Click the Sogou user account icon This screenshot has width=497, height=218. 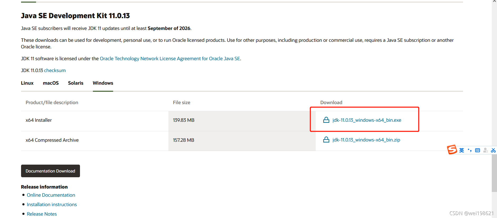485,150
